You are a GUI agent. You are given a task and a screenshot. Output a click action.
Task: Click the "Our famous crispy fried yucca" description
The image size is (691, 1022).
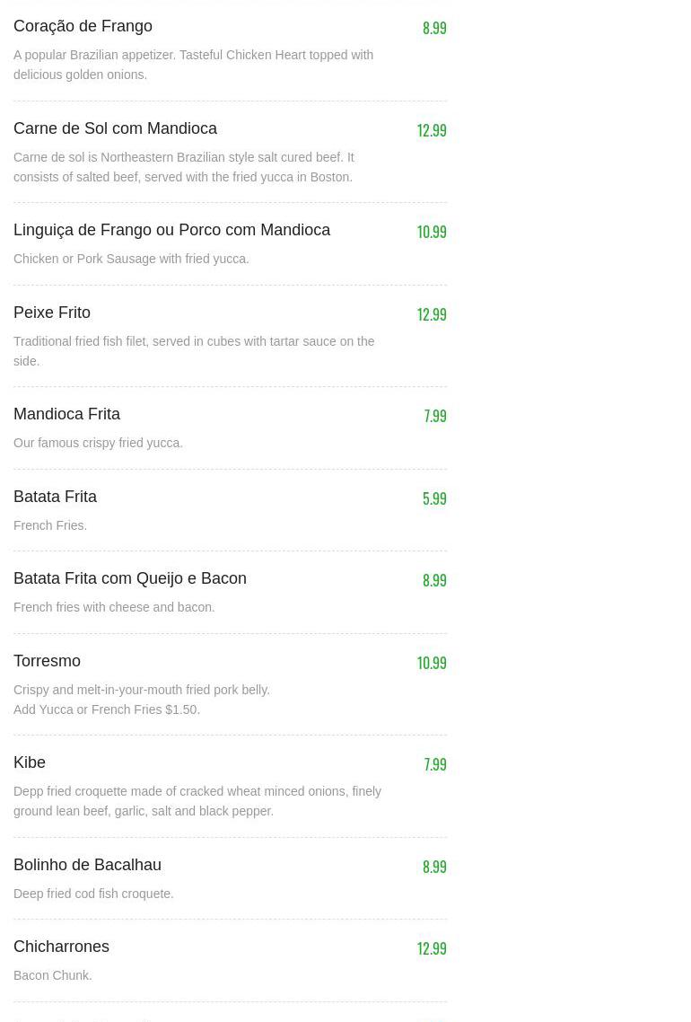pyautogui.click(x=98, y=443)
